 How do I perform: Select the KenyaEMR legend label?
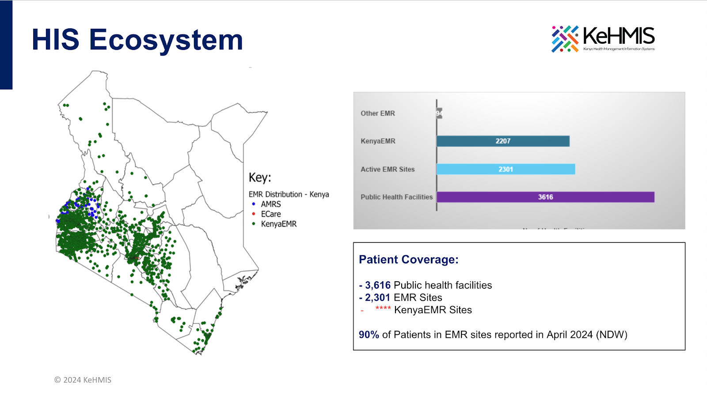[279, 224]
